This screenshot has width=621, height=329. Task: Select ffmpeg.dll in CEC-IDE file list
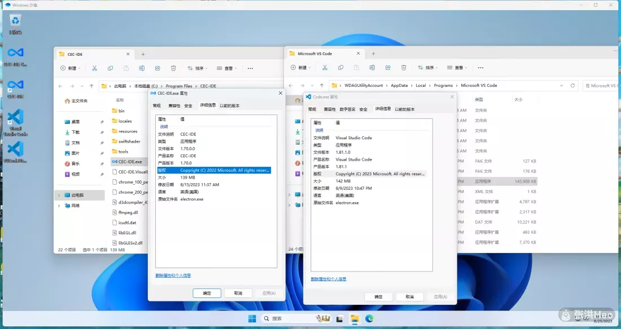(x=128, y=212)
